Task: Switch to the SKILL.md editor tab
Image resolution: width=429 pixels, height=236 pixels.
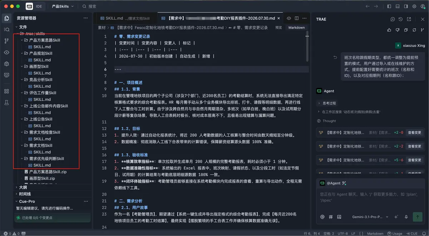Action: click(125, 18)
